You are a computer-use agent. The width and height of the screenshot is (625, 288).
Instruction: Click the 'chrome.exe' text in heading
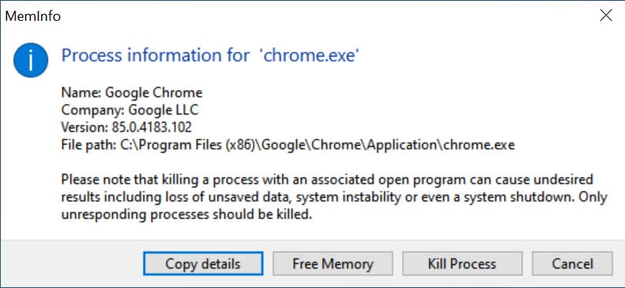[x=309, y=56]
